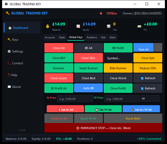Click Refresh button next to Close Profit
The width and height of the screenshot is (167, 144).
pyautogui.click(x=148, y=88)
